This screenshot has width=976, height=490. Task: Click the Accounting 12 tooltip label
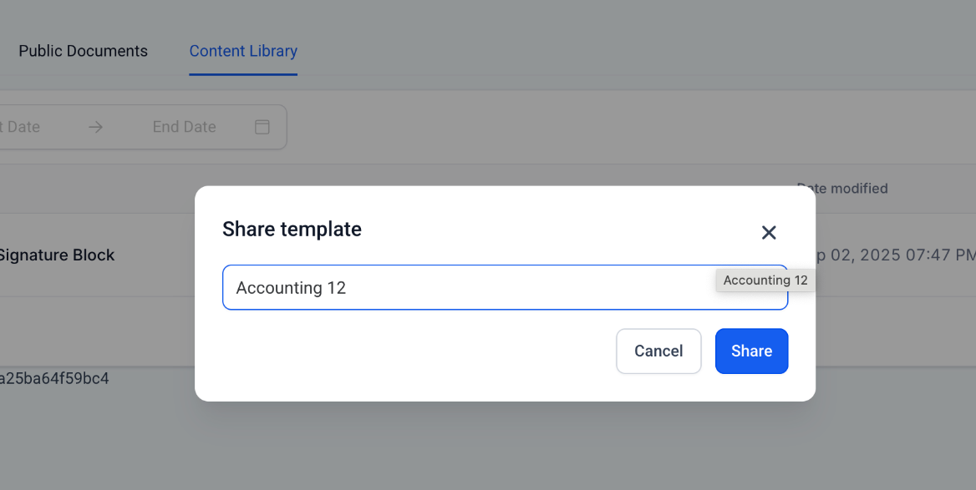[765, 280]
